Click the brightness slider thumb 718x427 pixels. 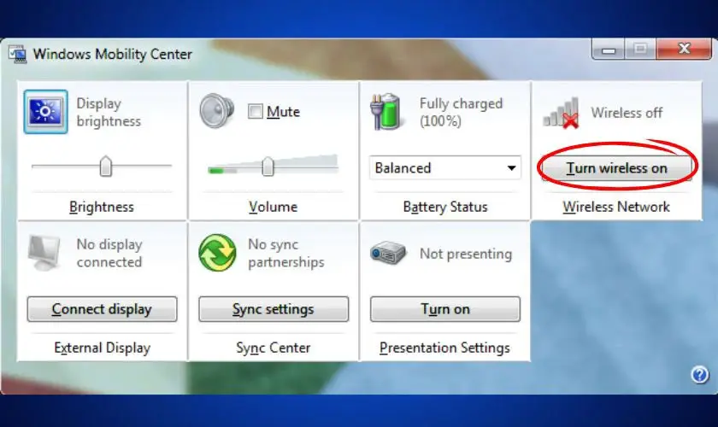[106, 167]
